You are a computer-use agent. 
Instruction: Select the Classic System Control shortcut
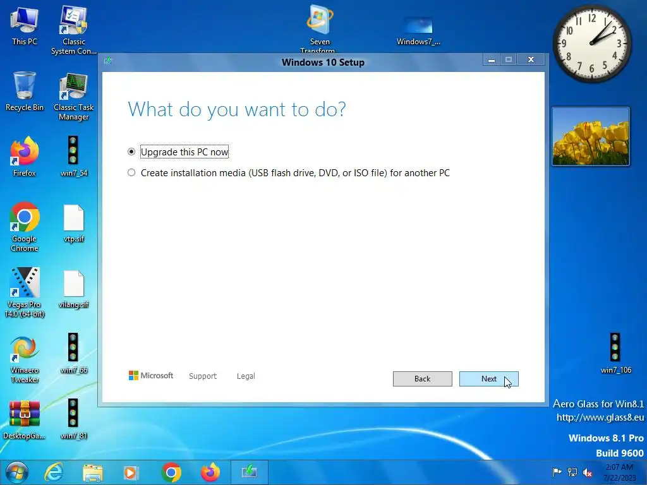[x=74, y=30]
